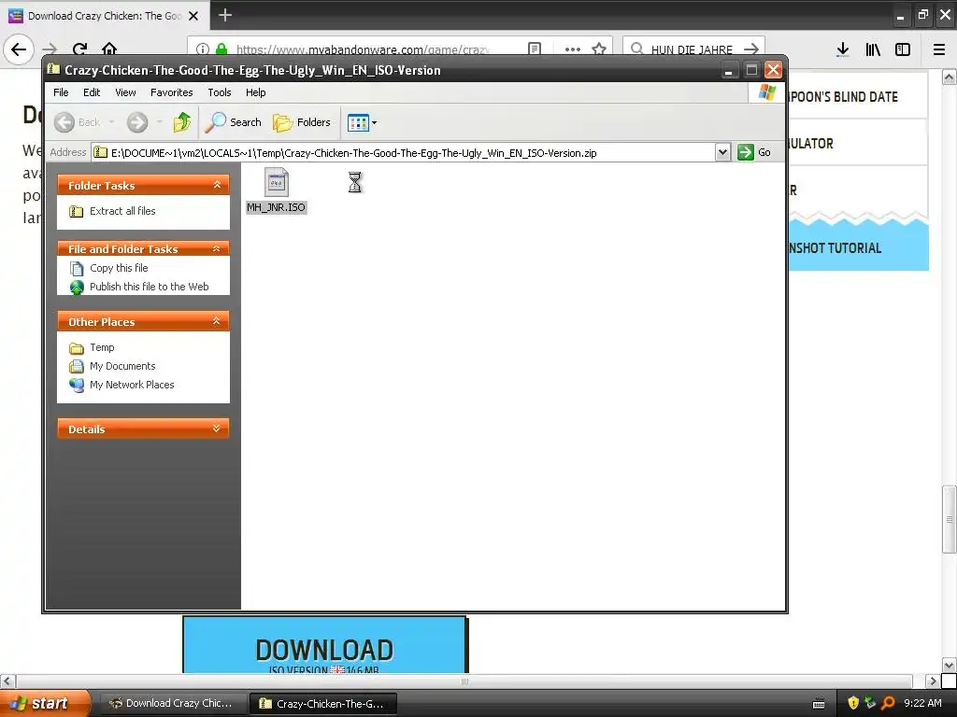Open My Documents in Other Places
Viewport: 957px width, 717px height.
coord(122,366)
